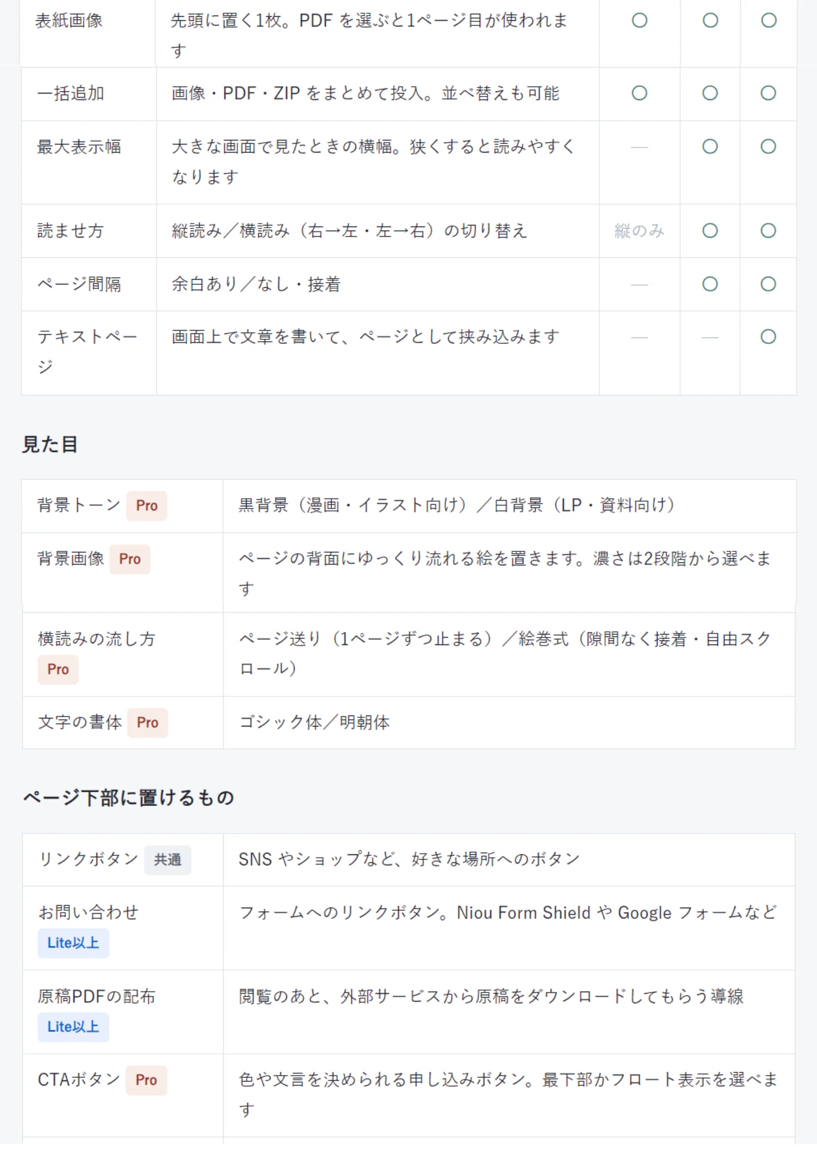
Task: Click the Pro badge beside 背景トーン
Action: click(x=147, y=506)
